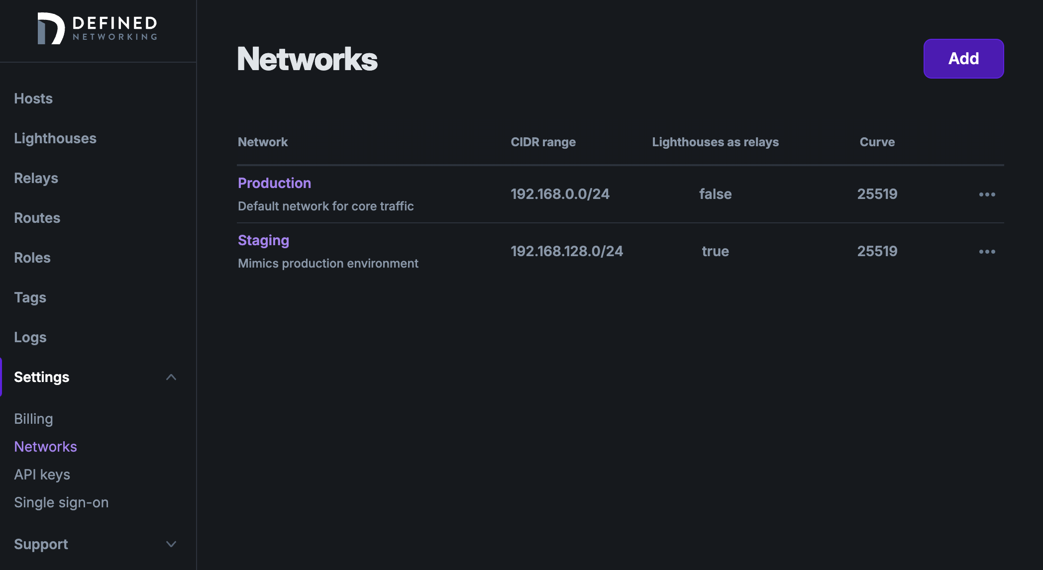Select Settings in the sidebar
This screenshot has width=1043, height=570.
(42, 377)
